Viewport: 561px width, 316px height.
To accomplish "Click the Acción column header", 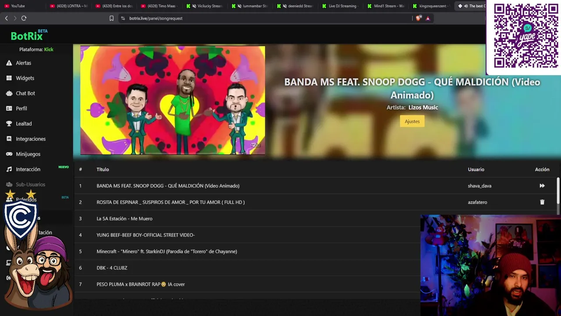I will [x=542, y=169].
